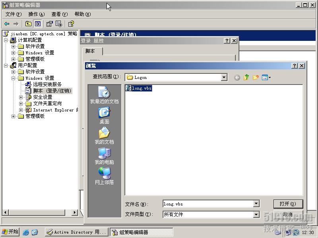Screen dimensions: 318x238
Task: Click the 开始 Start button
Action: click(10, 232)
